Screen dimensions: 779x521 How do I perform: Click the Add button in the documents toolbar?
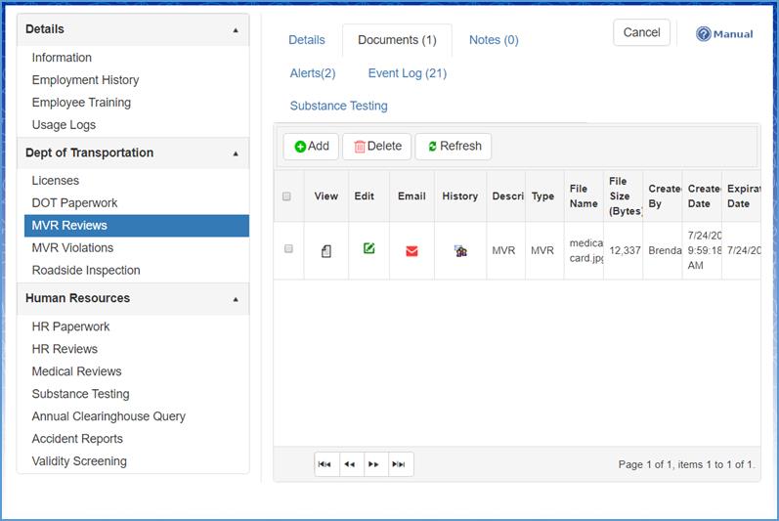tap(312, 147)
